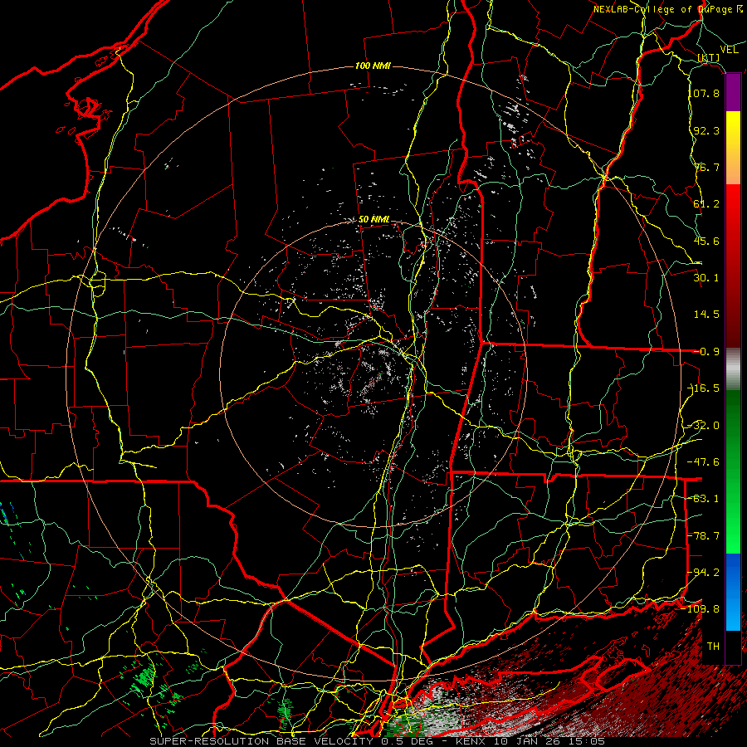Click the VEL legend title
The height and width of the screenshot is (747, 747).
click(x=729, y=50)
